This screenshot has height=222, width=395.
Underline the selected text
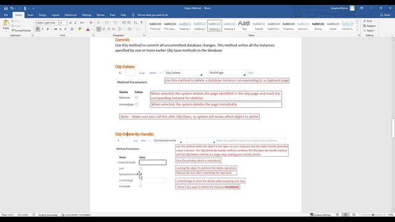point(48,29)
